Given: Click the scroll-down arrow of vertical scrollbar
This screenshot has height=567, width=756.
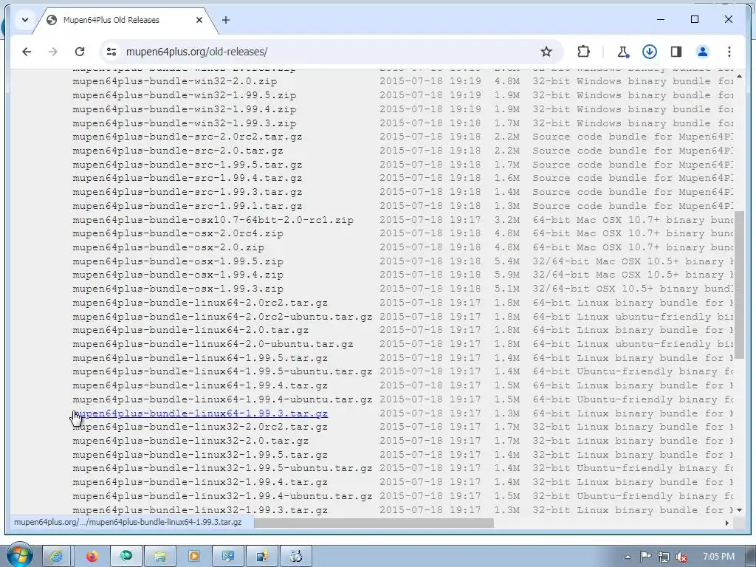Looking at the screenshot, I should 739,510.
